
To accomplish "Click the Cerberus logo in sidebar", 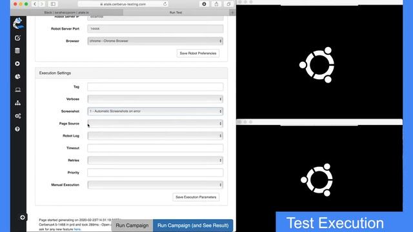I will pyautogui.click(x=18, y=23).
